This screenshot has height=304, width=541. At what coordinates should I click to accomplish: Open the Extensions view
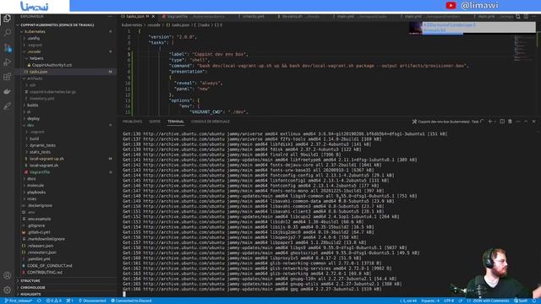[x=7, y=77]
